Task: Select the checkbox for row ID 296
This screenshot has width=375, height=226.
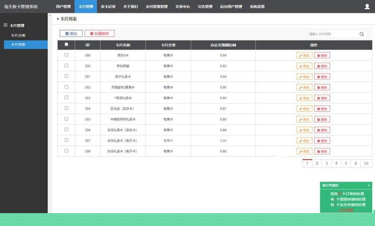Action: pyautogui.click(x=66, y=129)
